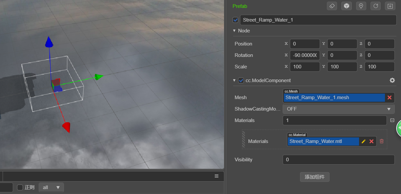401x194 pixels.
Task: Click the Position Z field
Action: pos(379,44)
